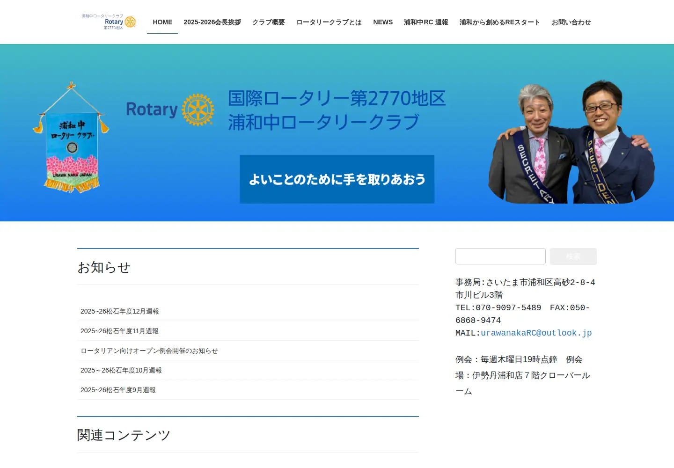Go to お問い合わせ contact page
Screen dimensions: 674x468
click(x=571, y=22)
